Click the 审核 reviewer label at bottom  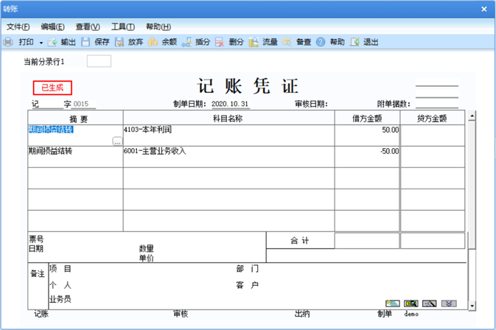pyautogui.click(x=181, y=314)
